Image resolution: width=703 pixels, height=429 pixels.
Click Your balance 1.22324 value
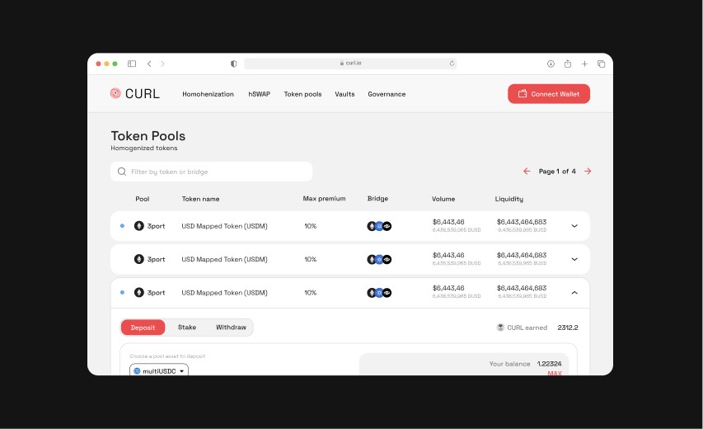(x=549, y=364)
